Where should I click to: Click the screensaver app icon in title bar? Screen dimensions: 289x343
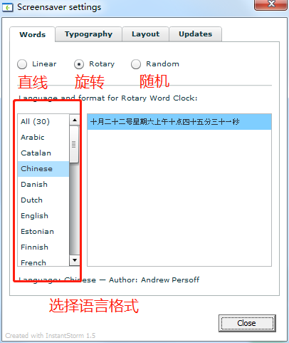tap(7, 8)
